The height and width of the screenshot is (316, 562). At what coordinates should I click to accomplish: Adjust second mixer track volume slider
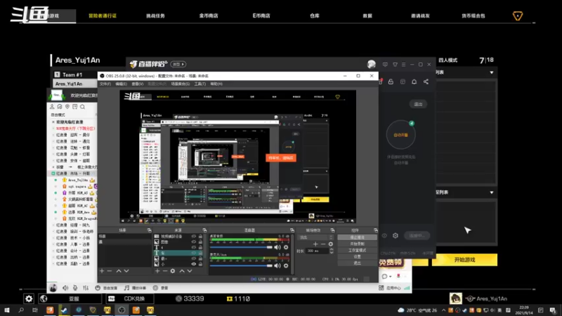(x=241, y=265)
